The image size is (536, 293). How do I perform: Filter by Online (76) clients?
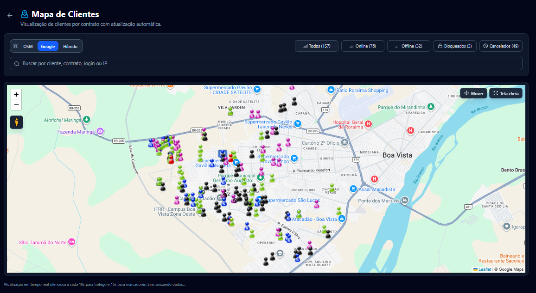pyautogui.click(x=363, y=46)
